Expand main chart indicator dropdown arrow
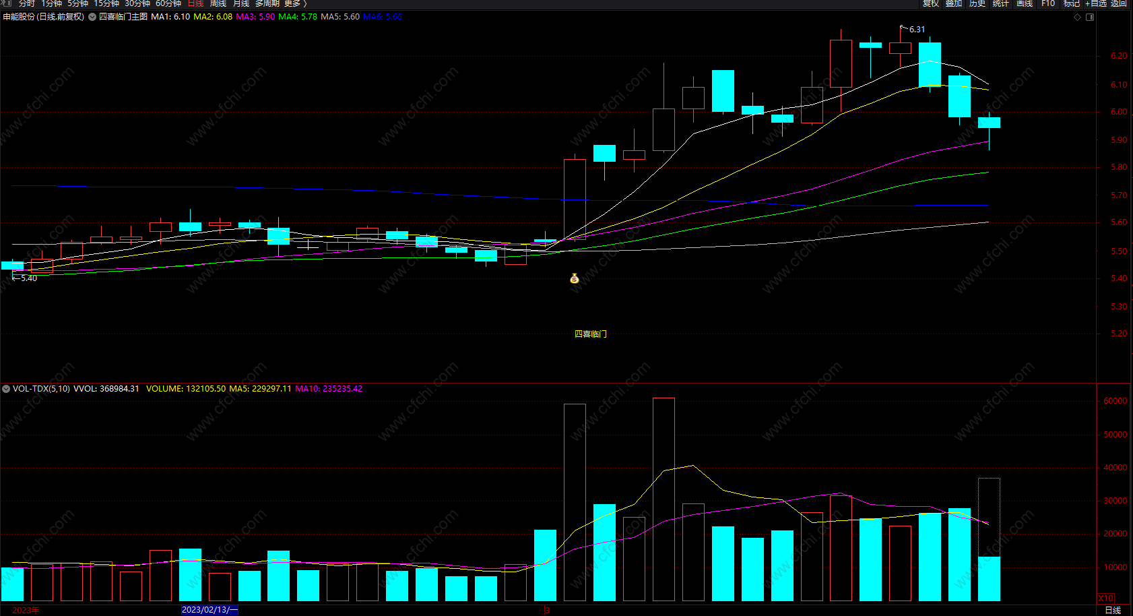The width and height of the screenshot is (1133, 616). [92, 17]
